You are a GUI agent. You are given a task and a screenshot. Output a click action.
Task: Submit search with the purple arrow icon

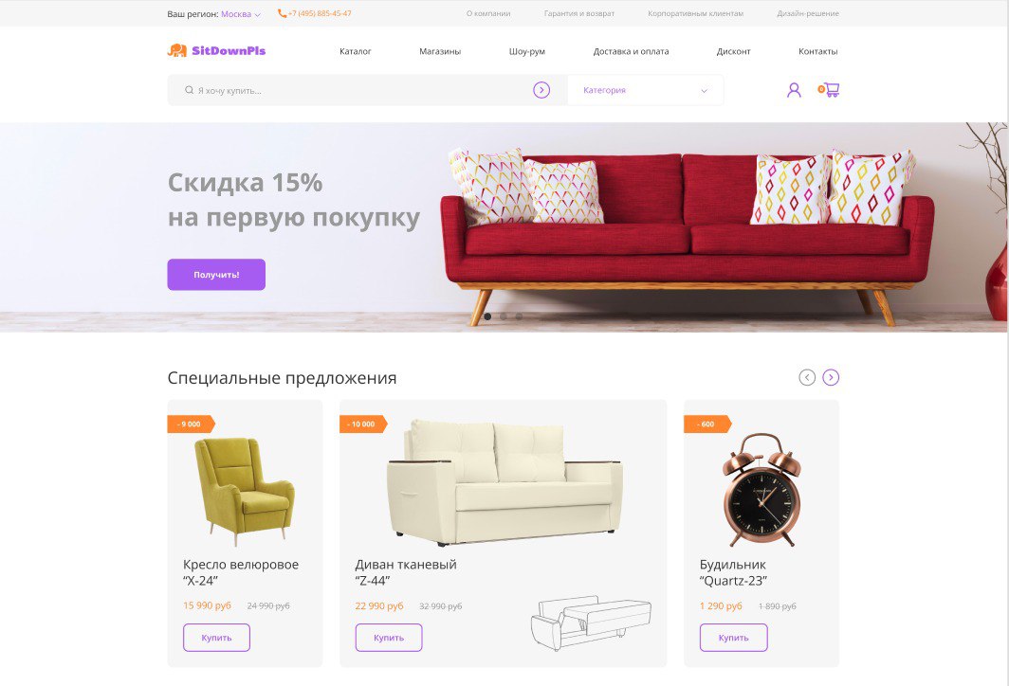541,90
